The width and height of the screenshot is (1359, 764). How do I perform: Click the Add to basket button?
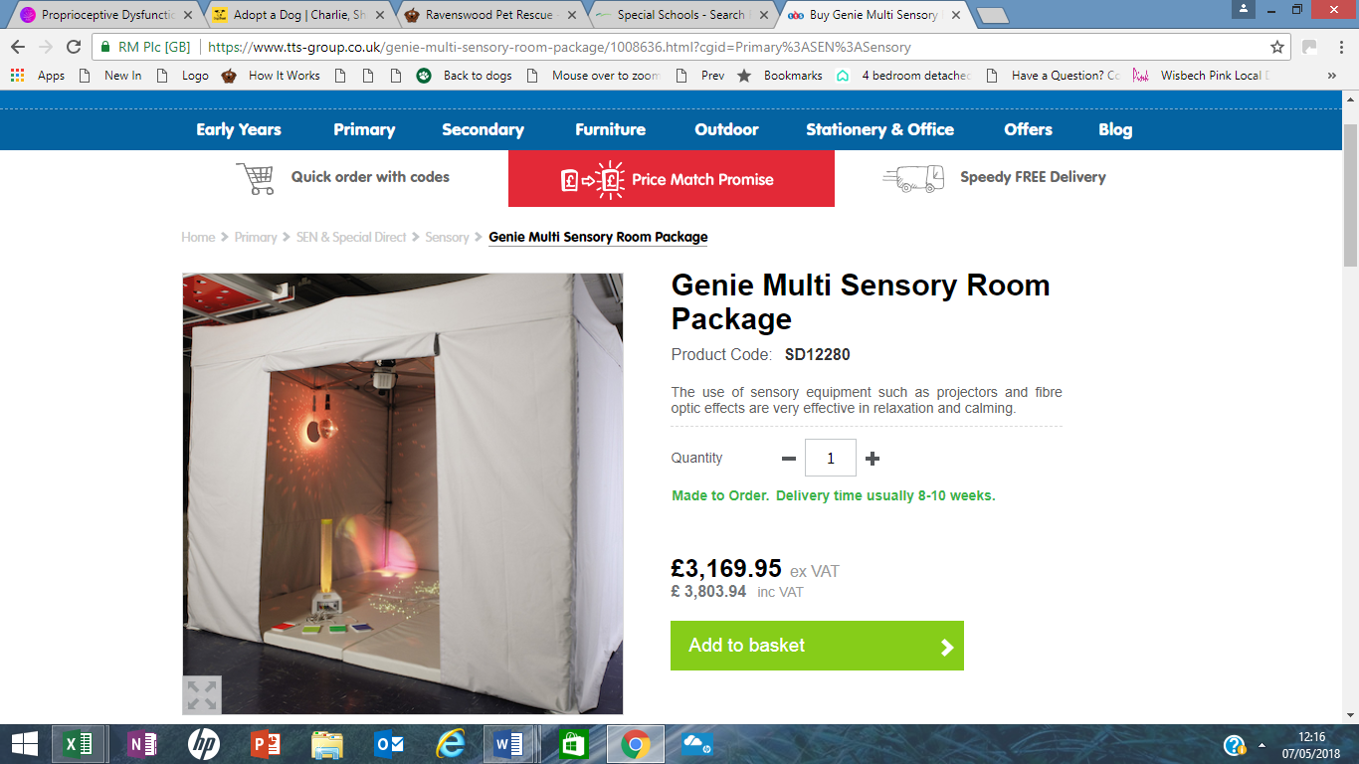817,646
